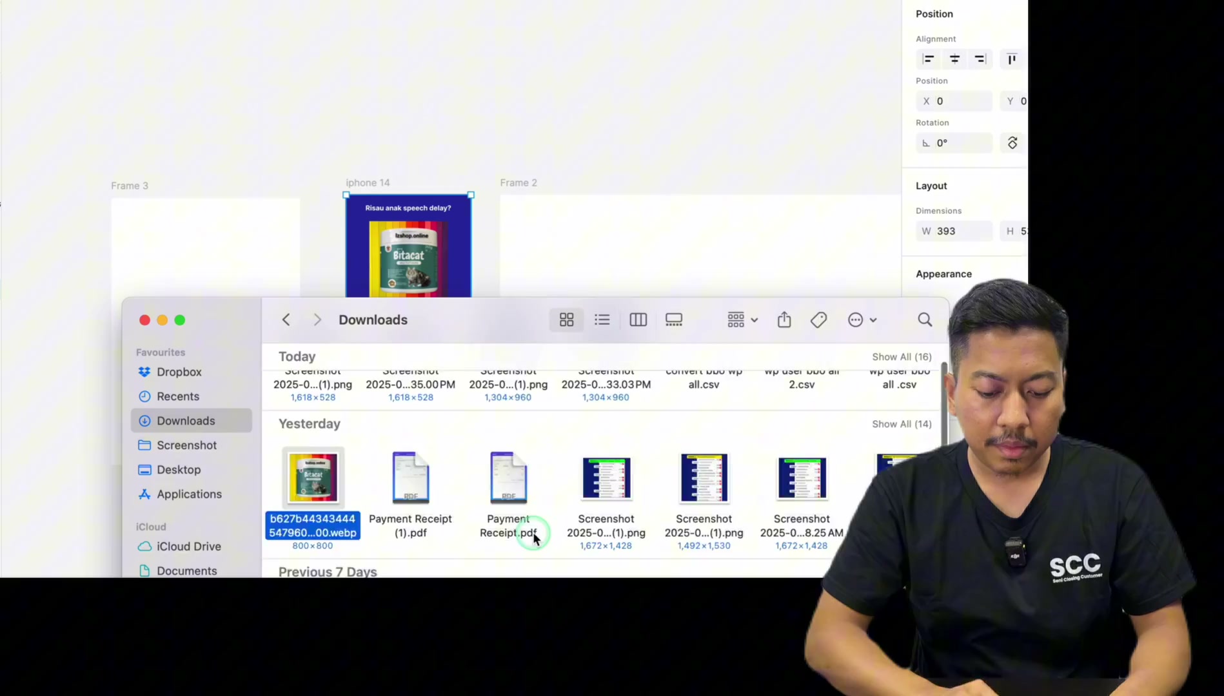The width and height of the screenshot is (1224, 696).
Task: Click the Finder Edit Tags icon
Action: click(818, 320)
